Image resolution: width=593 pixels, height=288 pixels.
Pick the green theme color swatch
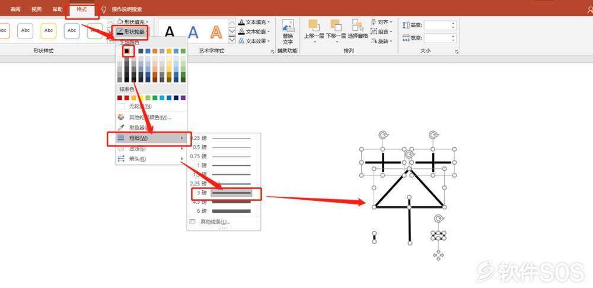coord(183,51)
